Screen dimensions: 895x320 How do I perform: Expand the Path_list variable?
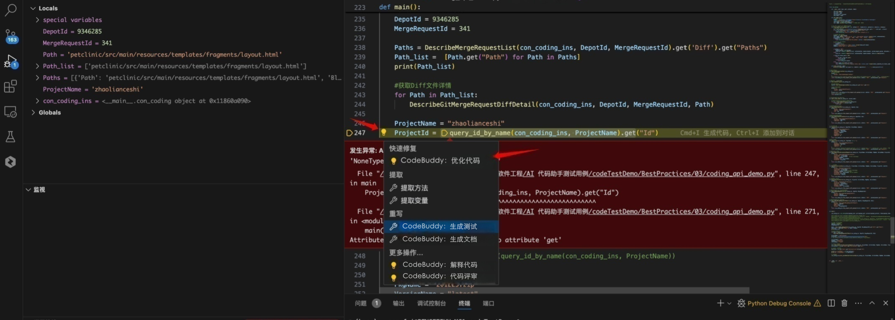tap(37, 66)
